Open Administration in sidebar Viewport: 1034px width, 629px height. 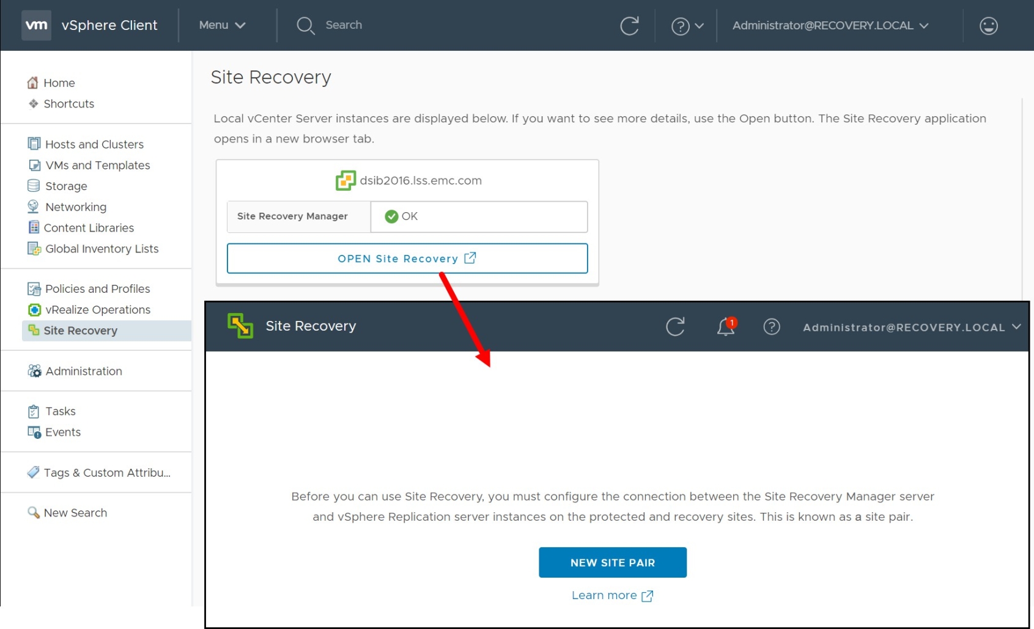pyautogui.click(x=83, y=371)
